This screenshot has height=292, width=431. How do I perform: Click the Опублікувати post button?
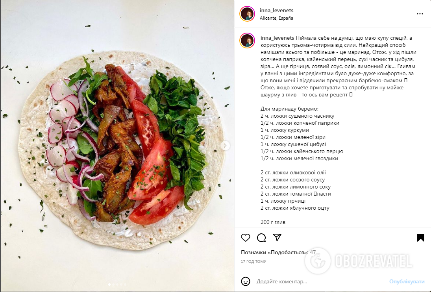click(407, 281)
